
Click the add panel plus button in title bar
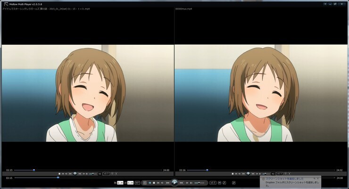click(325, 4)
